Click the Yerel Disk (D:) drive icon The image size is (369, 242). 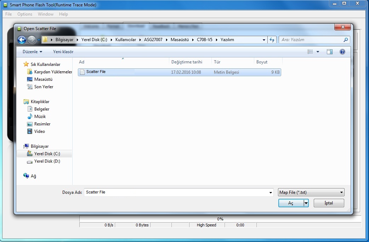click(30, 162)
